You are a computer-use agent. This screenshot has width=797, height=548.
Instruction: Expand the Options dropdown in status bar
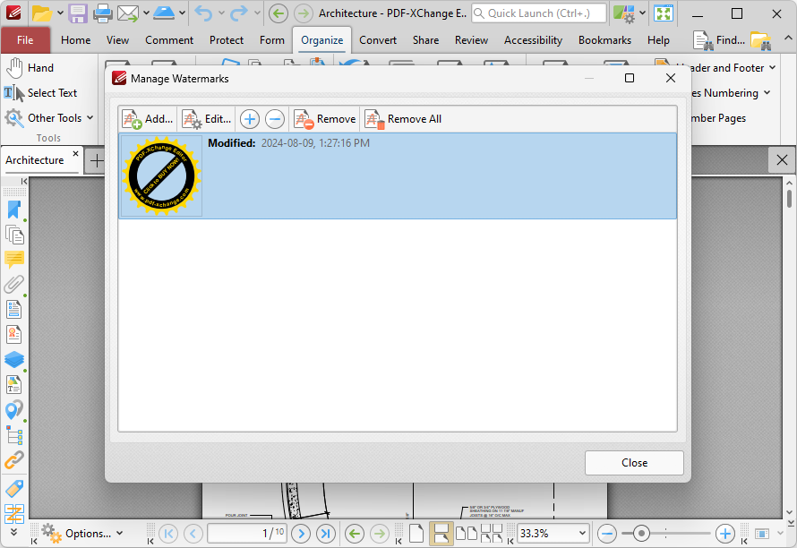pos(119,534)
